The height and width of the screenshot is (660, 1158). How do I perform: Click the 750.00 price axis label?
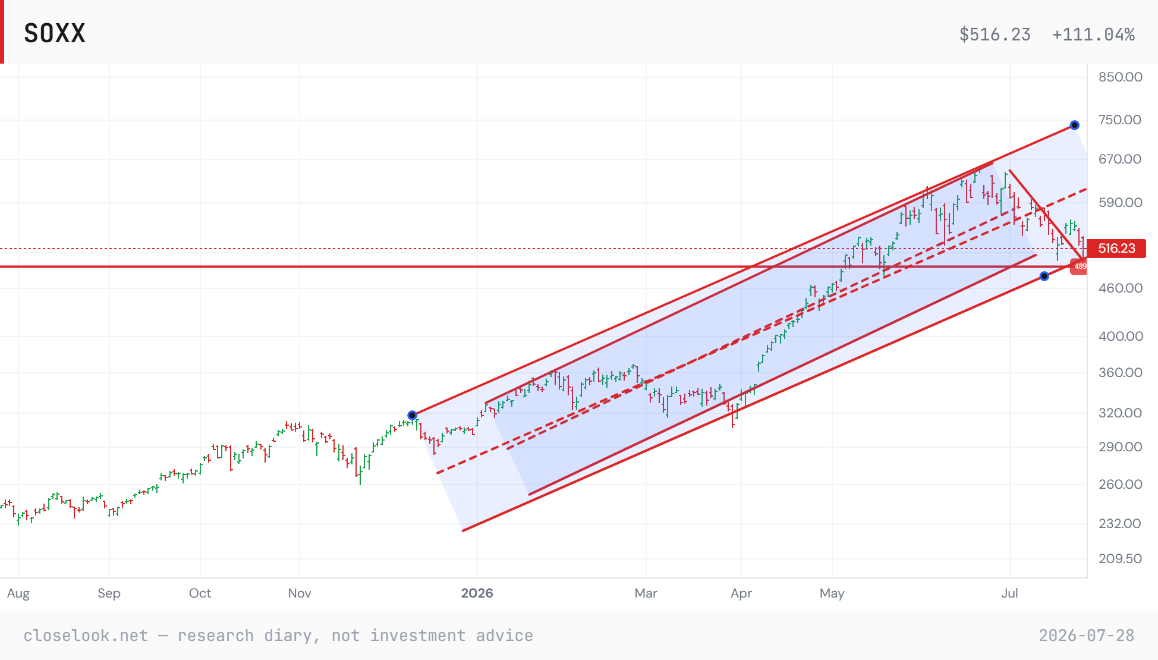click(1120, 120)
